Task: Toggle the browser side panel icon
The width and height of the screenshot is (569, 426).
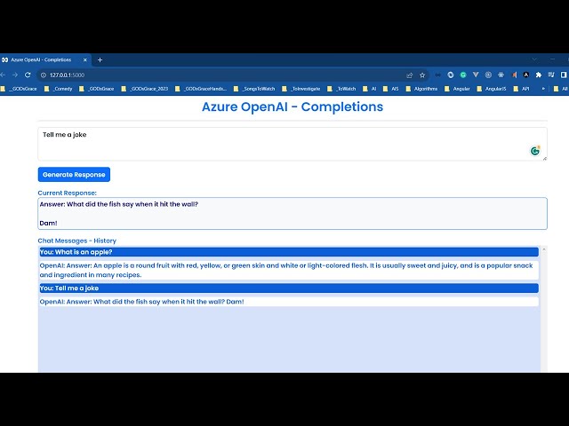Action: click(x=564, y=75)
